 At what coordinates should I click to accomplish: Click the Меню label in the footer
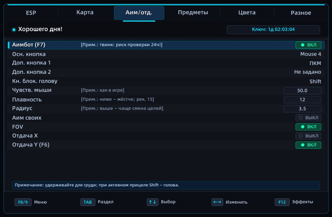pyautogui.click(x=40, y=202)
